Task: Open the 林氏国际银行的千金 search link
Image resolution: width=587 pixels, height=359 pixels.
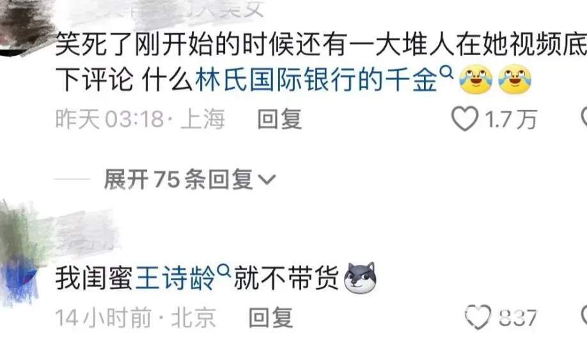Action: point(317,80)
